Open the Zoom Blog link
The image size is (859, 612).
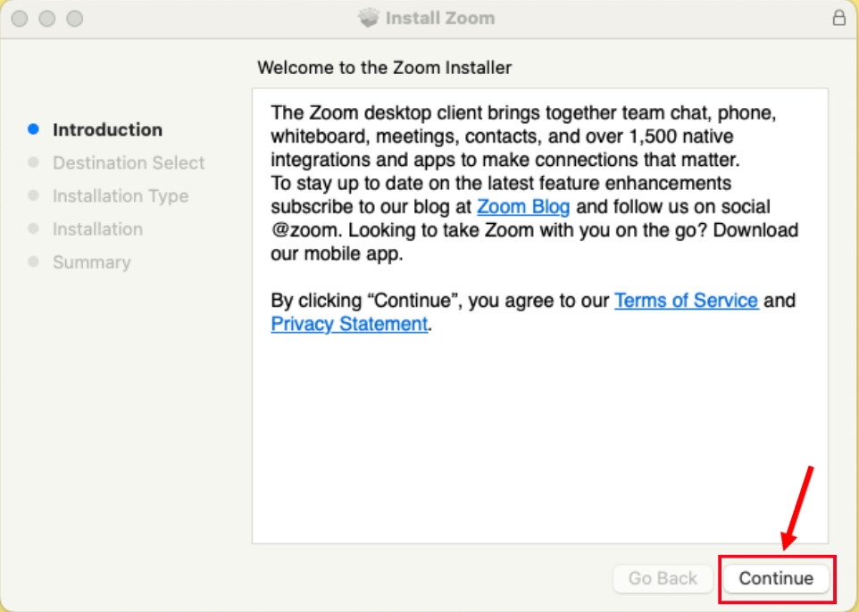tap(523, 207)
